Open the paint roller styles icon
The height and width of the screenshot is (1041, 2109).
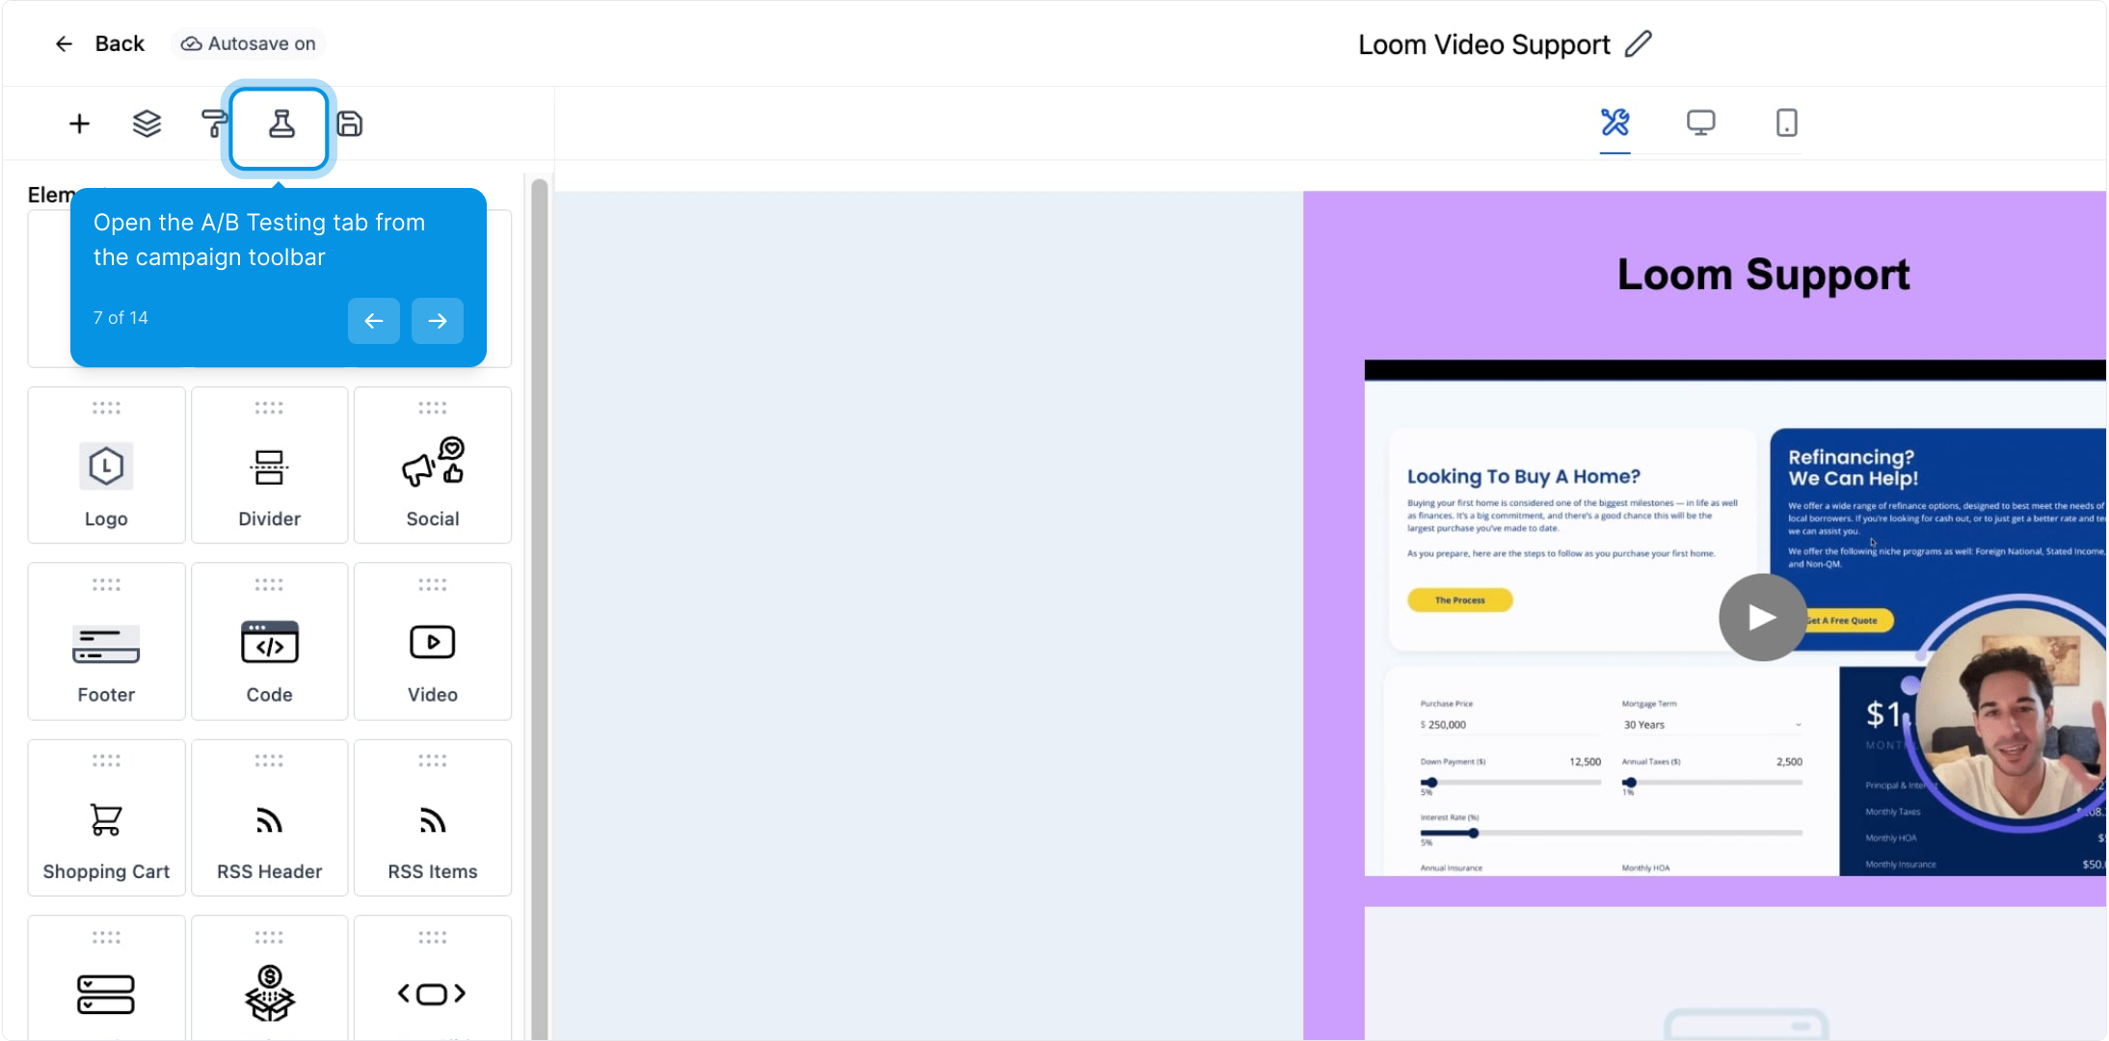pos(213,124)
